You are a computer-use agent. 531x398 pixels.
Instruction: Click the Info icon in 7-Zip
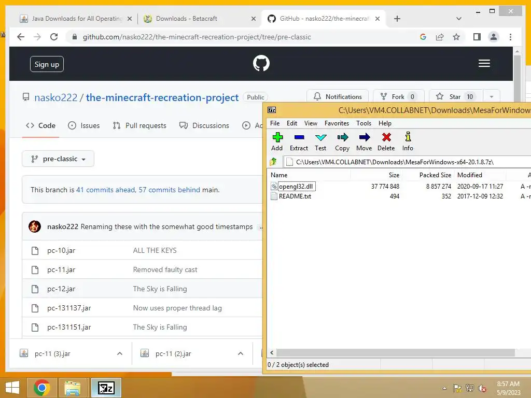[x=408, y=137]
